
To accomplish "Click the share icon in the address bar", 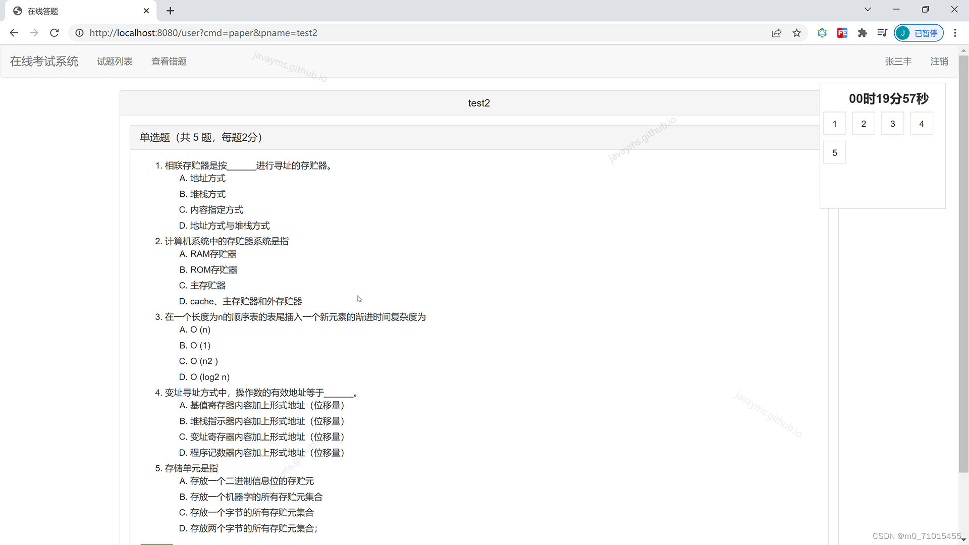I will (776, 33).
